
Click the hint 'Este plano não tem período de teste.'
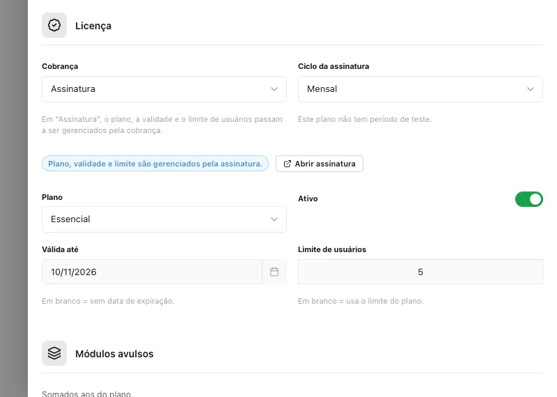coord(365,119)
